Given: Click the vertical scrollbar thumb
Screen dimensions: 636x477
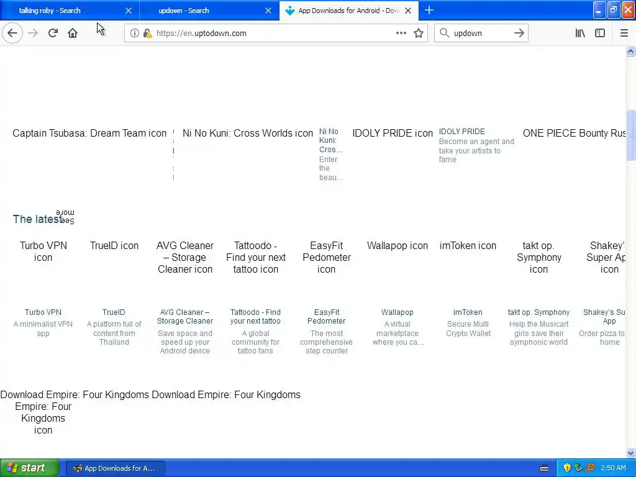Looking at the screenshot, I should tap(630, 135).
